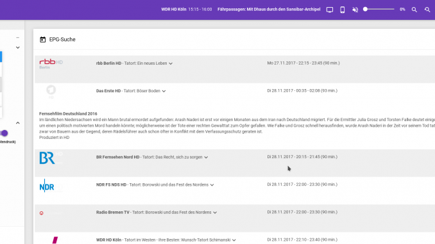Collapse details for Tatort: Böser Boden
Image resolution: width=435 pixels, height=244 pixels.
click(164, 91)
